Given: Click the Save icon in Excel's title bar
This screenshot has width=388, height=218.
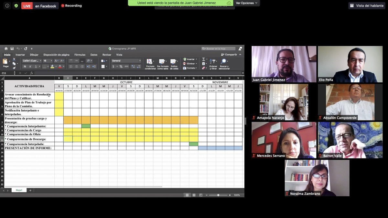Looking at the screenshot, I should [12, 48].
